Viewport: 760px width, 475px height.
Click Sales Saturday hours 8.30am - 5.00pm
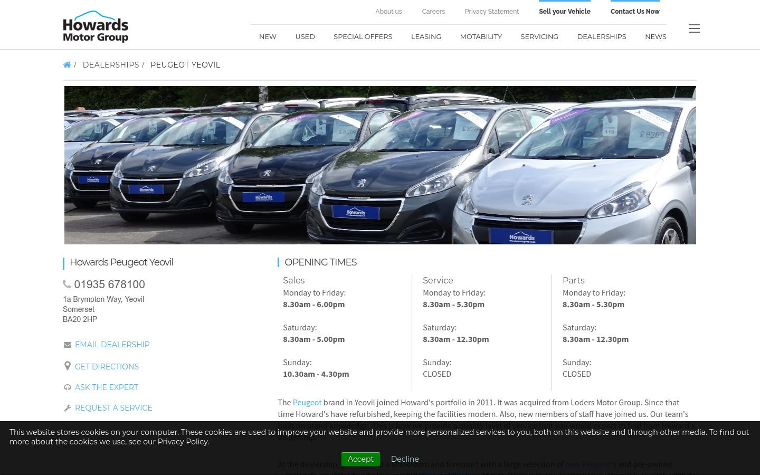click(x=313, y=339)
